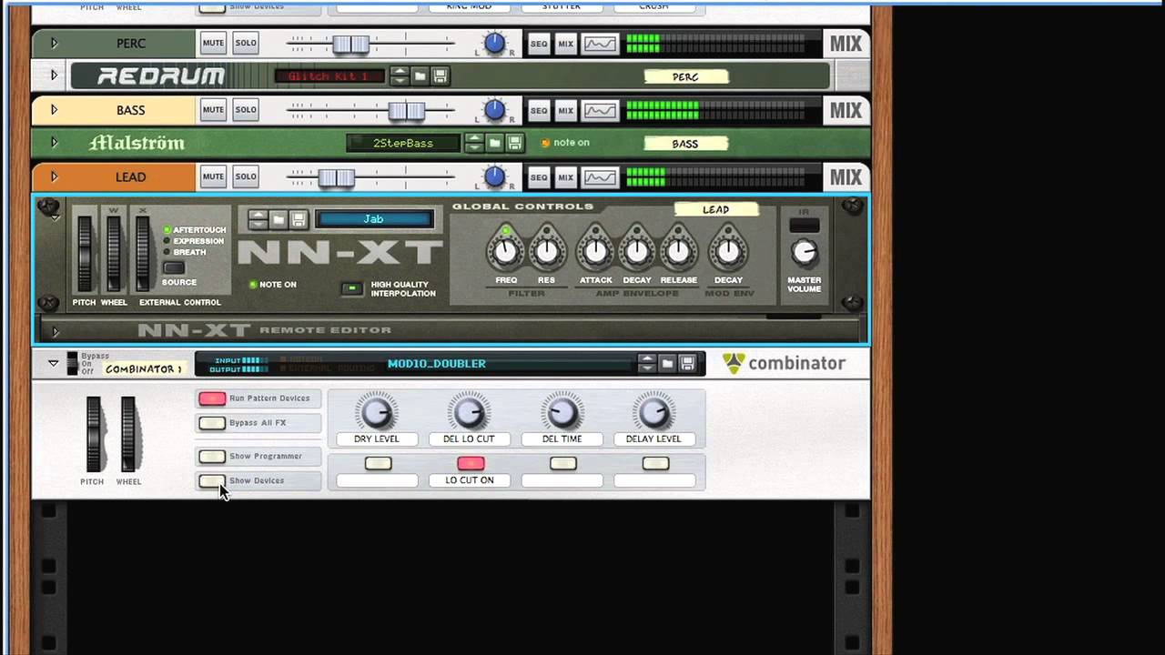The image size is (1165, 655).
Task: Click the curve icon button on BASS channel
Action: [600, 110]
